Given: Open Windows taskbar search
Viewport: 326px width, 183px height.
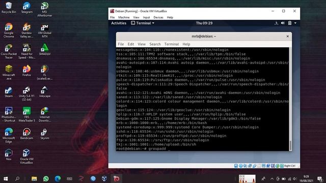Looking at the screenshot, I should pyautogui.click(x=17, y=178).
